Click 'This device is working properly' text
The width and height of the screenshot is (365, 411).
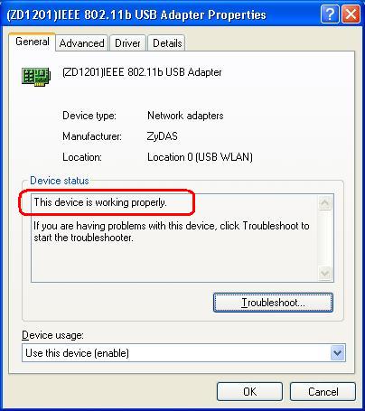coord(100,202)
